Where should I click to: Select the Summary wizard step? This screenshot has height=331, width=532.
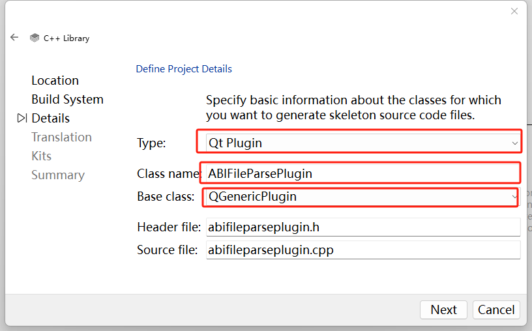click(58, 175)
